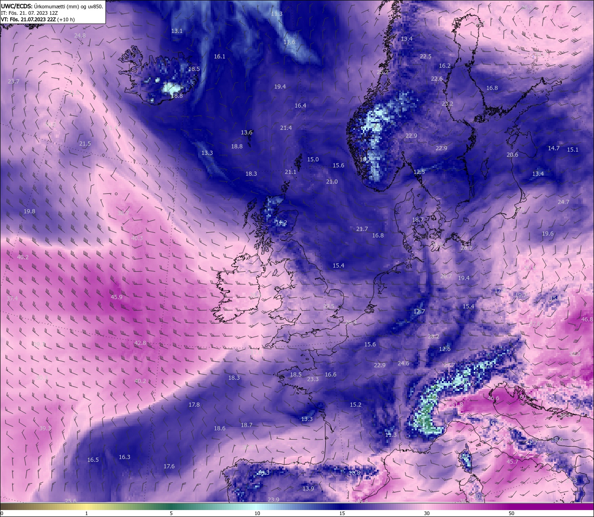594x517 pixels.
Task: Click the 42.8 value on the map
Action: coord(140,343)
